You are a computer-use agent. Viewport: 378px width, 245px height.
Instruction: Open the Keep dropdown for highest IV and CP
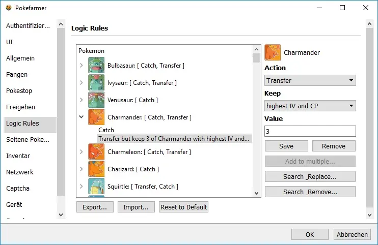(310, 106)
